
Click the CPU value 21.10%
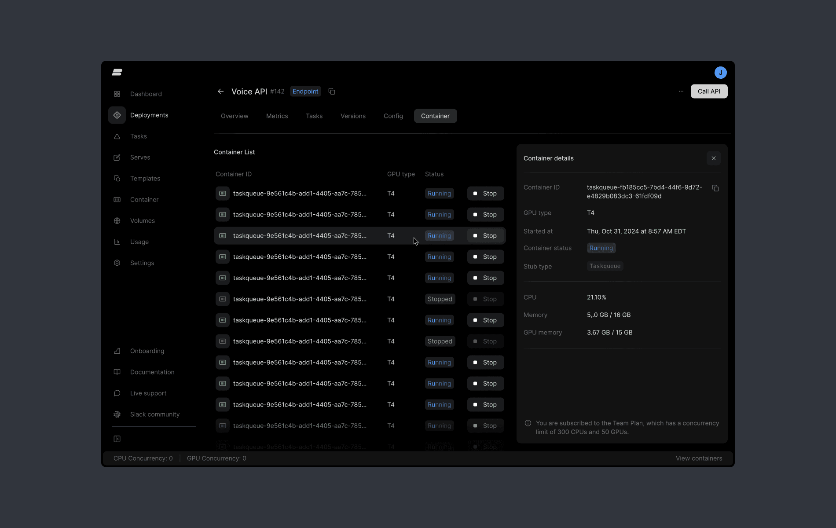click(x=597, y=297)
